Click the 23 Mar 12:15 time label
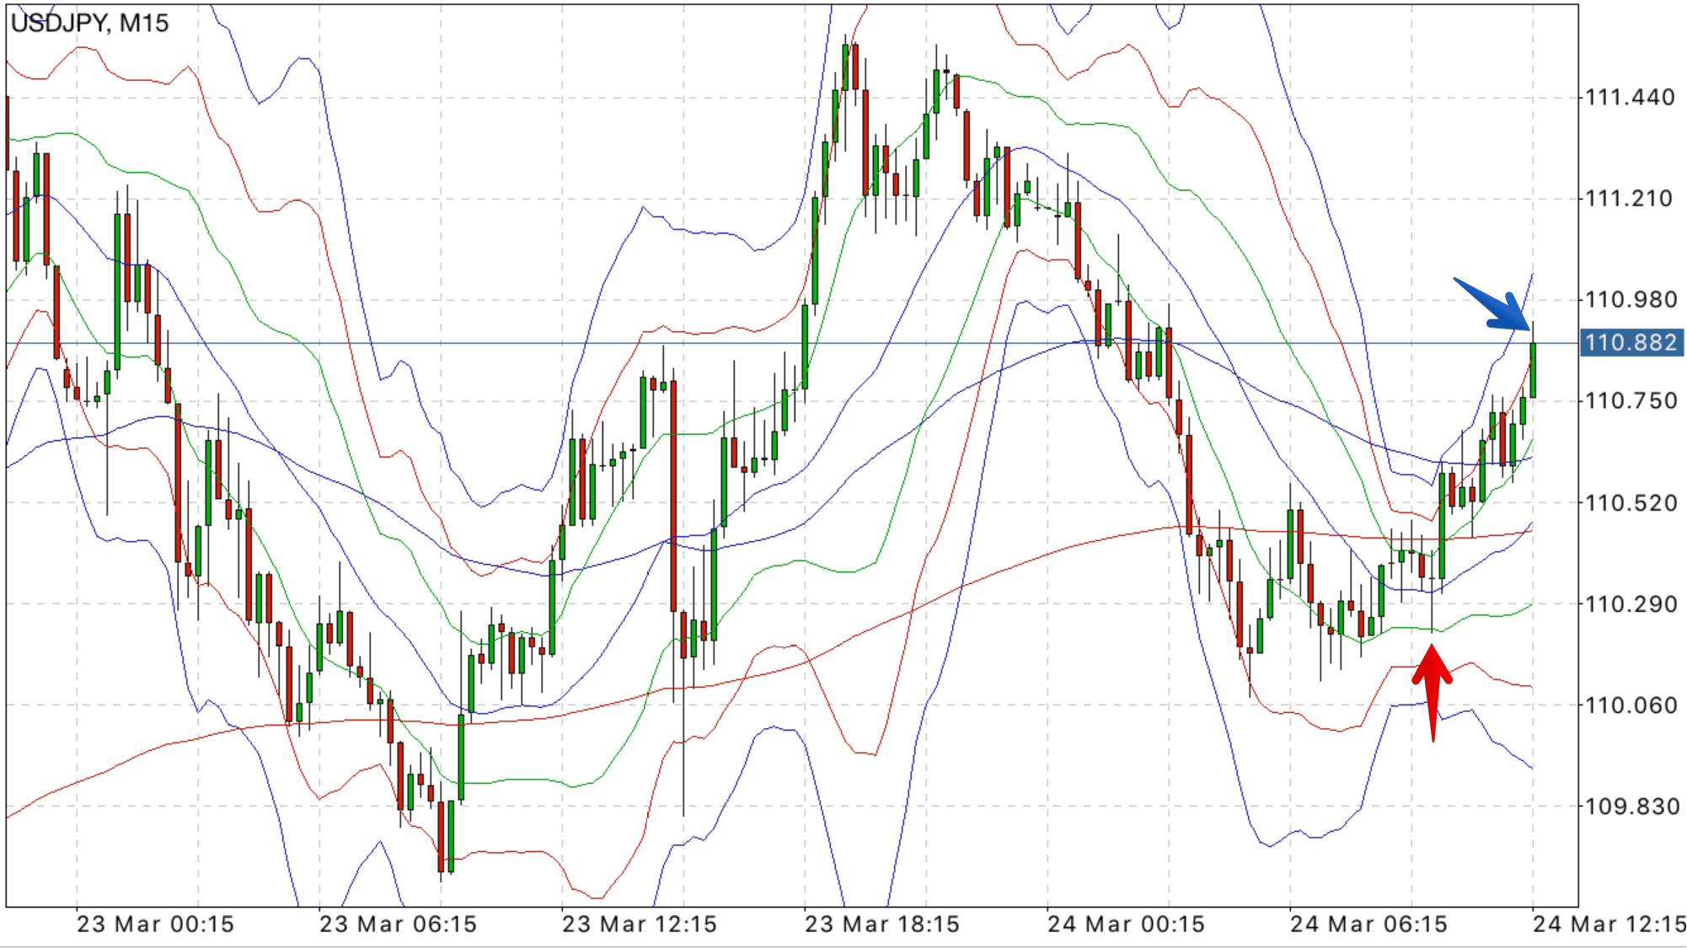1687x949 pixels. pos(640,925)
